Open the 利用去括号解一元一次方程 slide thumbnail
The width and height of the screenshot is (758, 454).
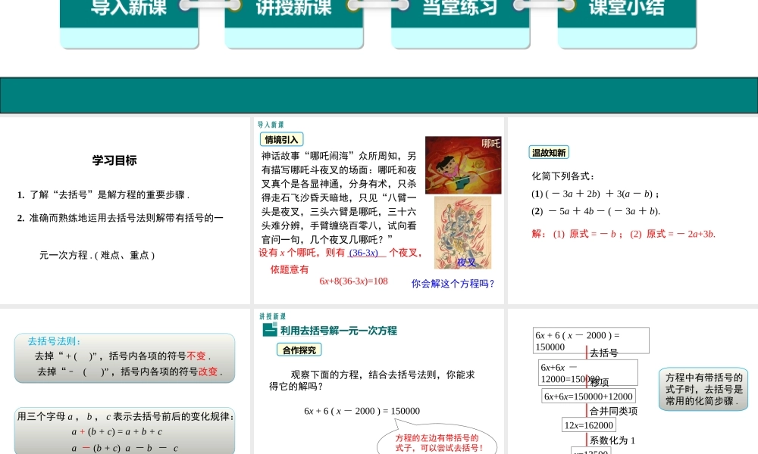tap(378, 381)
